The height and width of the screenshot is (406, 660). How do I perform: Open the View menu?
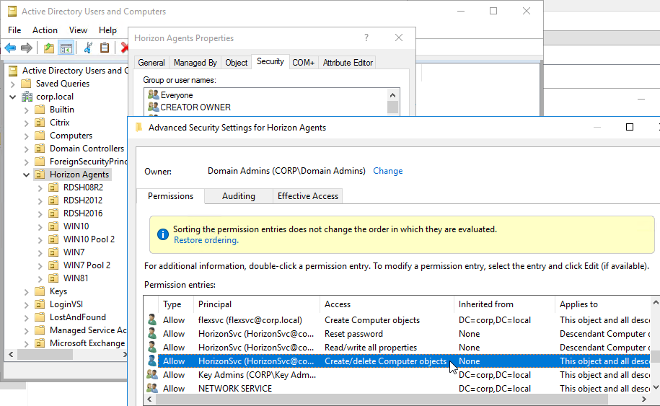pyautogui.click(x=78, y=30)
